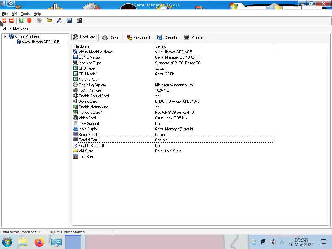Viewport: 332px width, 249px height.
Task: Click the Serial Port 1 connector icon
Action: pos(75,134)
